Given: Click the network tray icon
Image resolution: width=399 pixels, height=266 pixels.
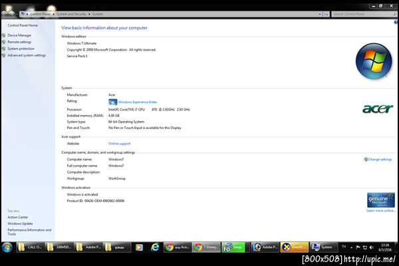Looking at the screenshot, I should pos(364,247).
